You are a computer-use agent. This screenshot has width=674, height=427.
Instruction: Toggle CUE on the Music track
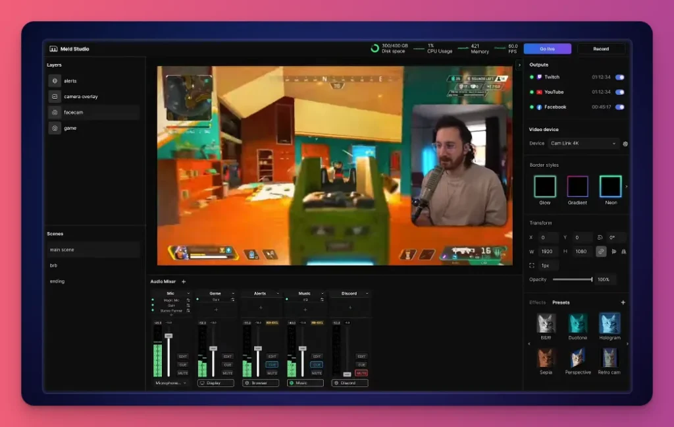[317, 364]
